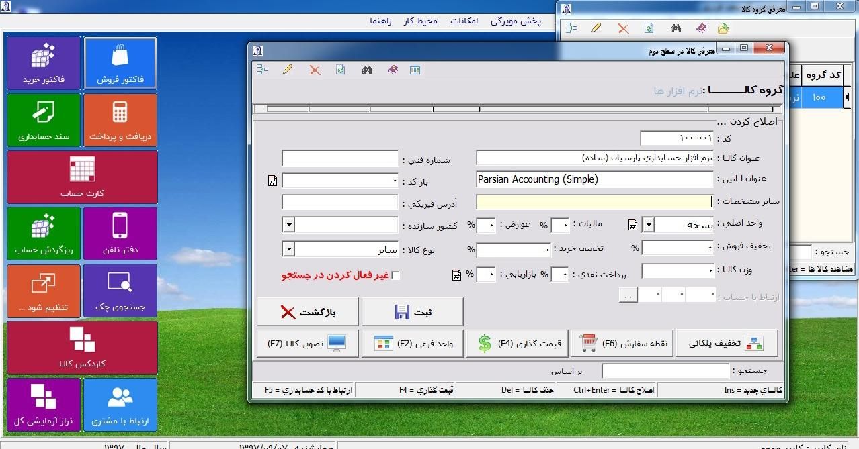859x449 pixels.
Task: Click the red X delete icon in product window toolbar
Action: pos(315,70)
